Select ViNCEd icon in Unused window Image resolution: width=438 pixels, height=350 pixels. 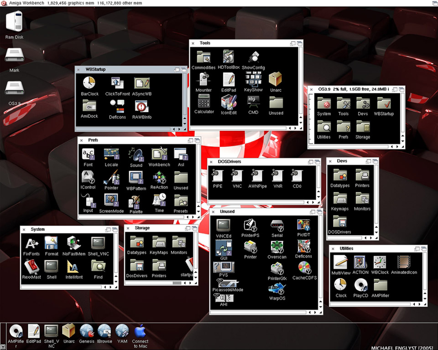224,226
